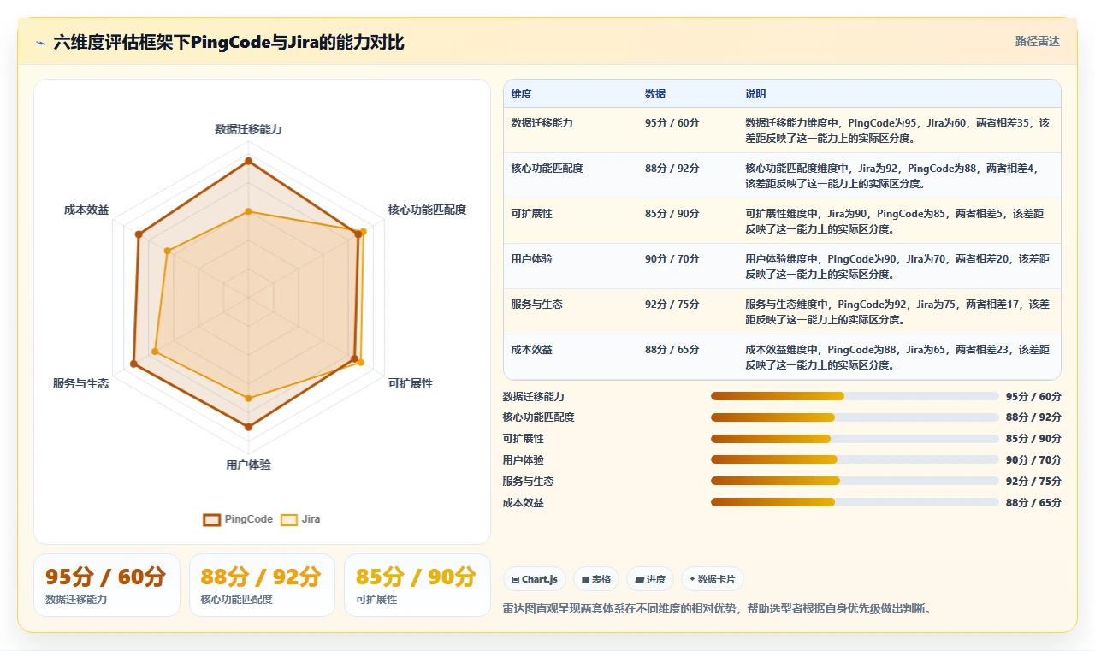Screen dimensions: 1095x651
Task: Click description text for 用户体验 row
Action: click(x=897, y=266)
